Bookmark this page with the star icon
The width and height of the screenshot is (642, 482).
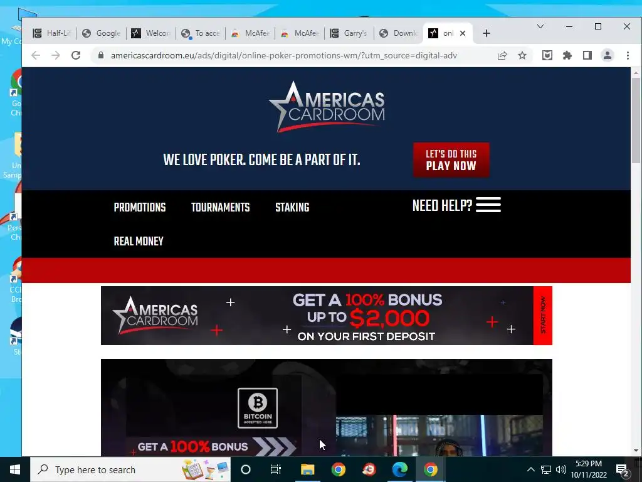(522, 55)
